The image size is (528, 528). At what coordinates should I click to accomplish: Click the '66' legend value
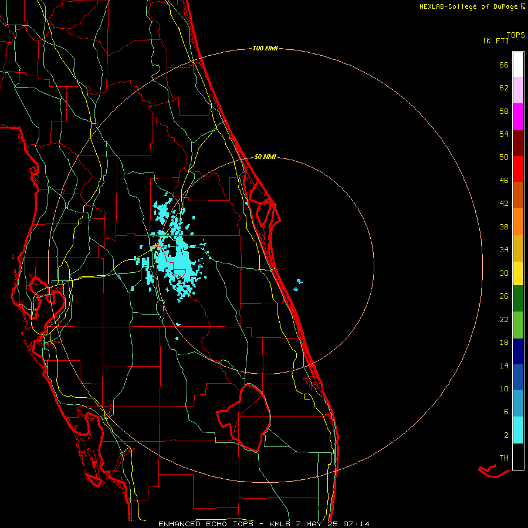pyautogui.click(x=504, y=65)
